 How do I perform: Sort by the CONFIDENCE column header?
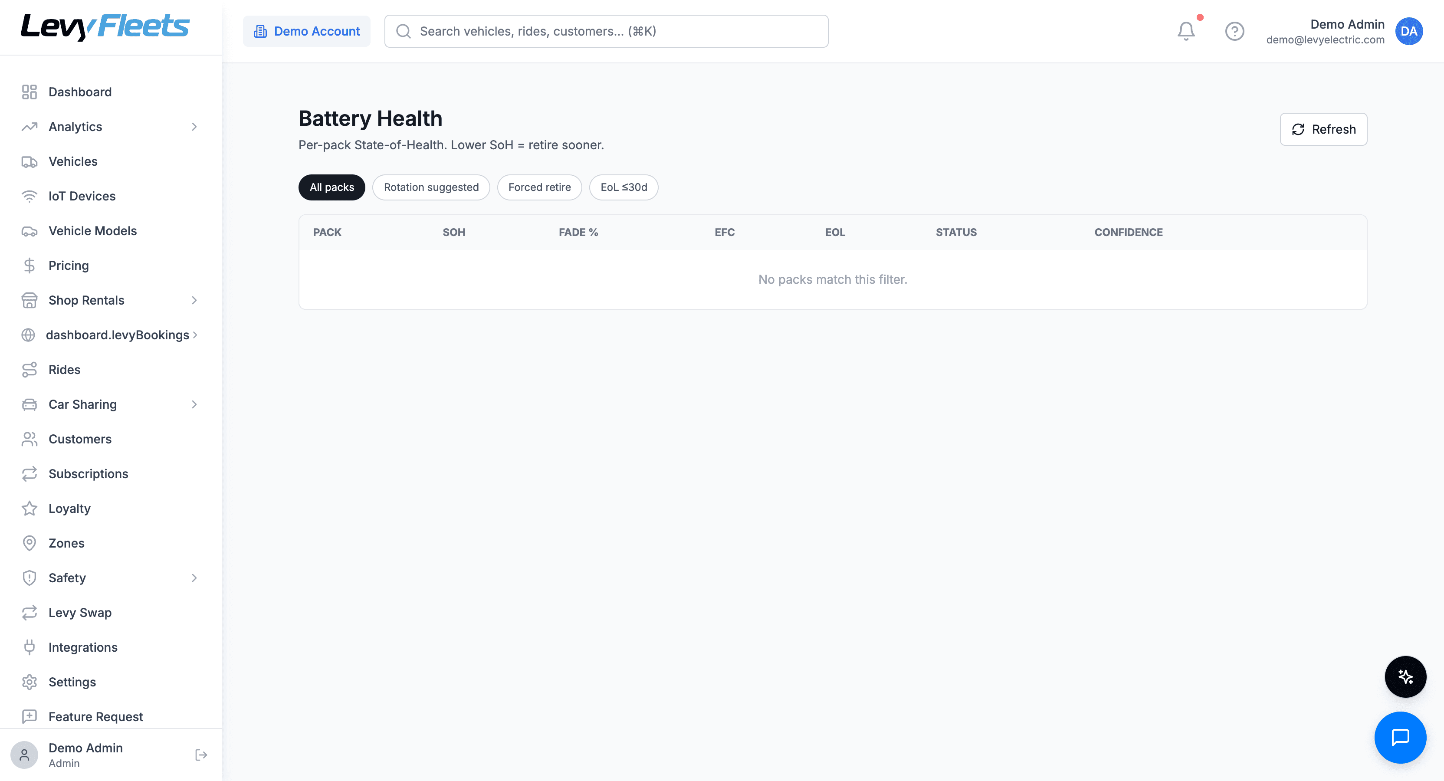pyautogui.click(x=1129, y=232)
